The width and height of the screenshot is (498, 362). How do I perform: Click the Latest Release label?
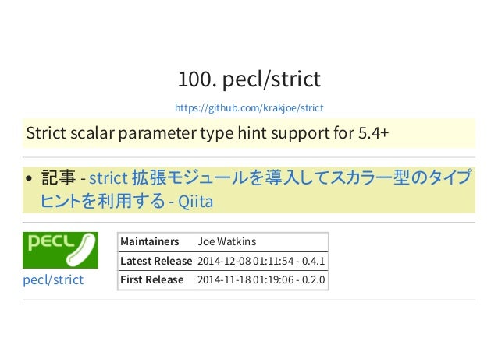(x=156, y=261)
